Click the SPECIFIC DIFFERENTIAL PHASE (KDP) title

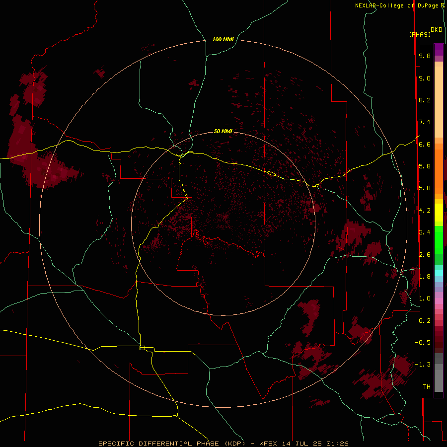coord(172,444)
